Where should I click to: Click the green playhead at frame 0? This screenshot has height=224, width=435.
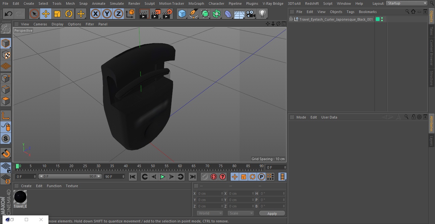coord(18,166)
